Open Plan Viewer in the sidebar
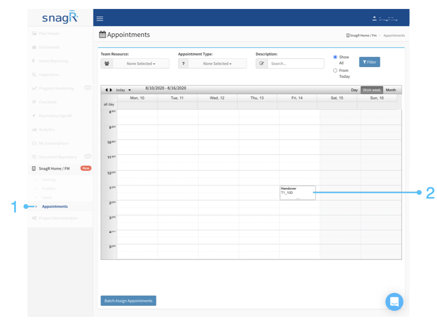Image resolution: width=437 pixels, height=328 pixels. [49, 33]
